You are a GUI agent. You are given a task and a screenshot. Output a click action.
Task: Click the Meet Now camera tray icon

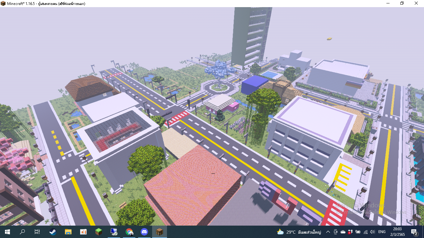[x=336, y=232]
